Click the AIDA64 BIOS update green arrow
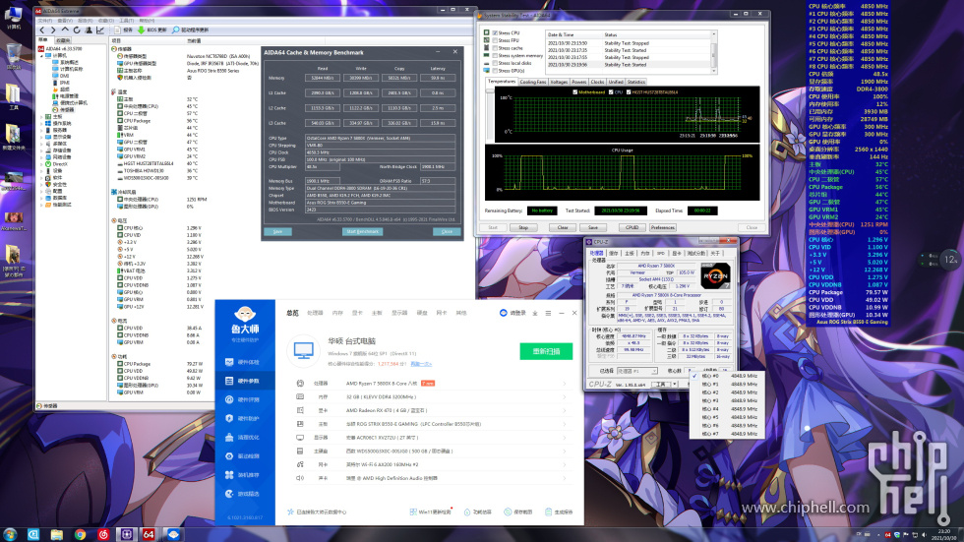 pyautogui.click(x=141, y=30)
